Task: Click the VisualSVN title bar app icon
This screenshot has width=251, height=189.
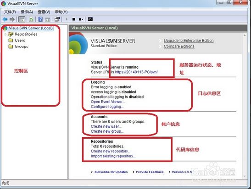Action: click(4, 4)
